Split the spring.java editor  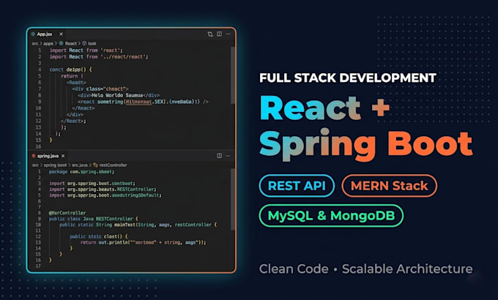click(219, 156)
